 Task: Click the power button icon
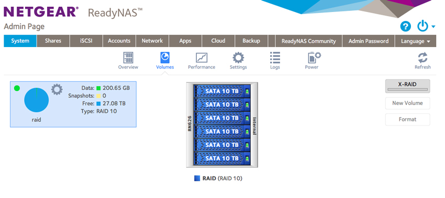coord(422,27)
